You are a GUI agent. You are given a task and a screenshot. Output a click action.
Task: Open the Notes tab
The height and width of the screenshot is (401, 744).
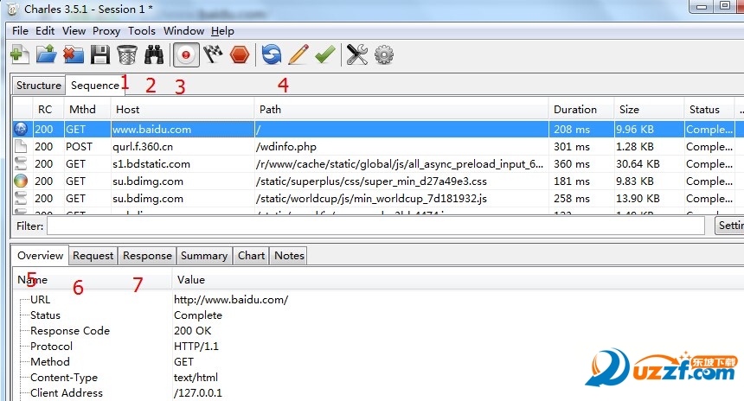coord(289,256)
